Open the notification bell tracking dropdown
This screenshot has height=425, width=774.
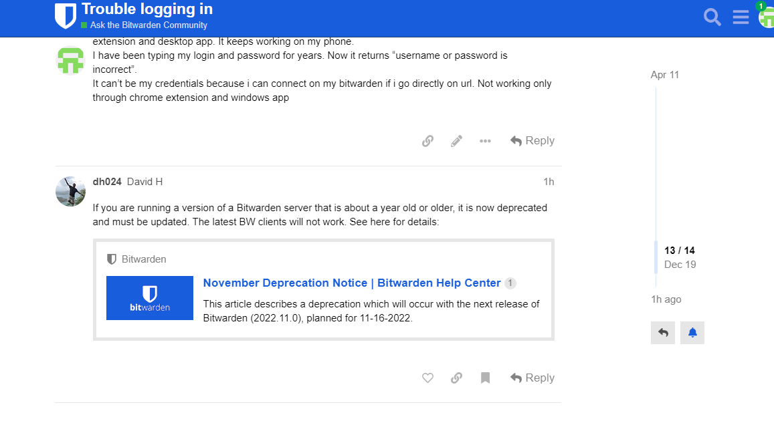692,333
